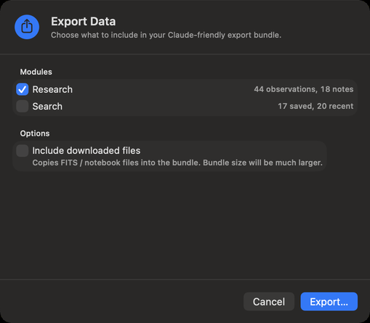Click the Modules section heading
The image size is (370, 323).
click(x=36, y=72)
